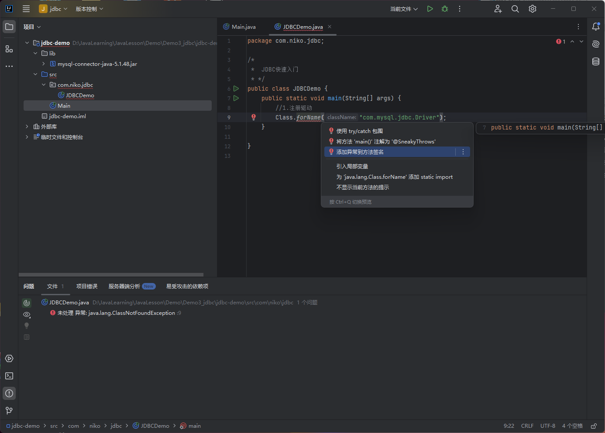Screen dimensions: 605x433
Task: Choose 引入局部变量 intention
Action: coord(397,166)
